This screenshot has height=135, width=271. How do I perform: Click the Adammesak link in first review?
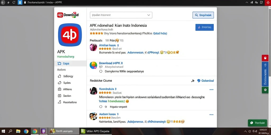point(135,52)
